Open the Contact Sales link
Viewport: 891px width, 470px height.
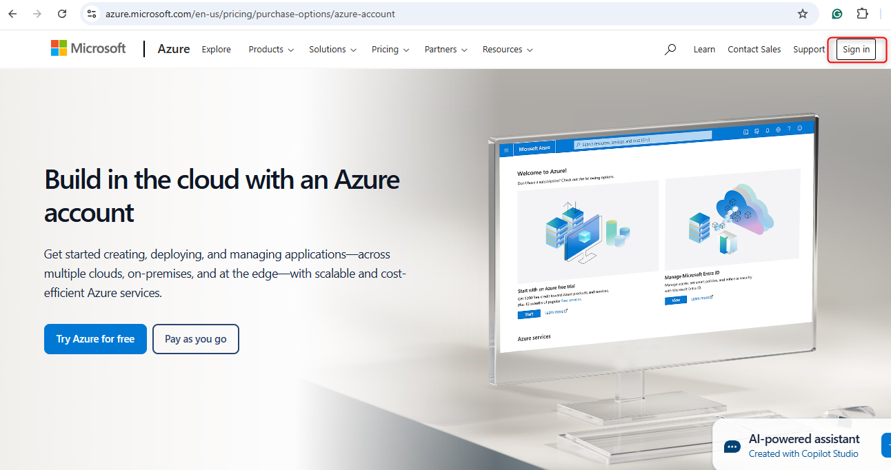(754, 50)
